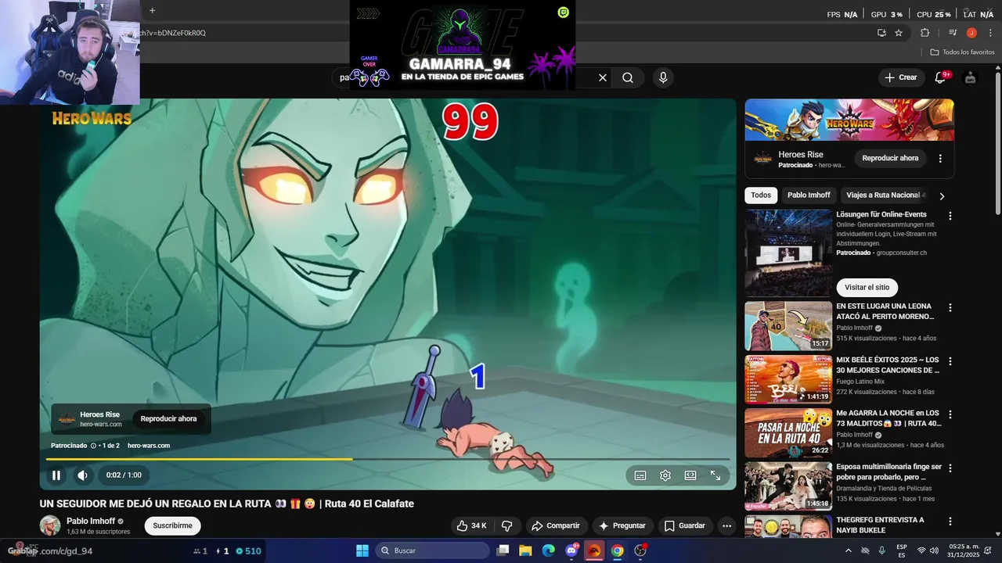
Task: Start voice search with the microphone
Action: (663, 77)
